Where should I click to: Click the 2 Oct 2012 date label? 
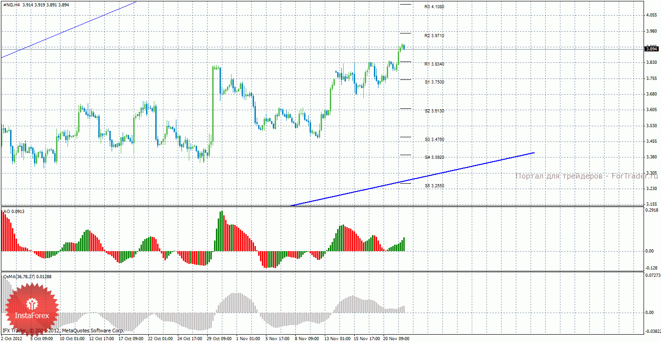[12, 339]
